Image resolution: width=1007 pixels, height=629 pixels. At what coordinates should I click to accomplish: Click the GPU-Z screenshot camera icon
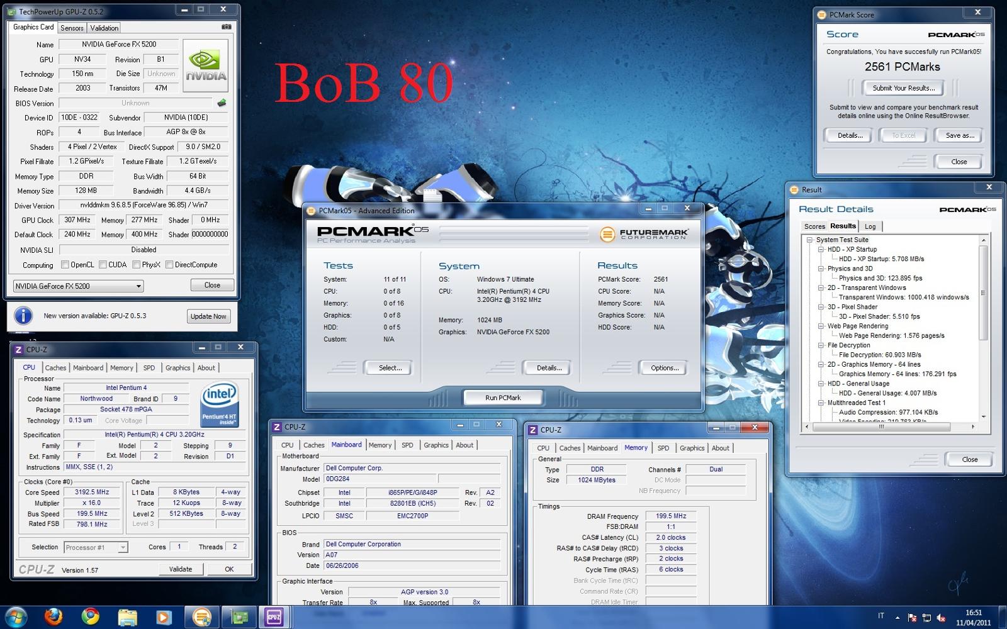pos(227,27)
